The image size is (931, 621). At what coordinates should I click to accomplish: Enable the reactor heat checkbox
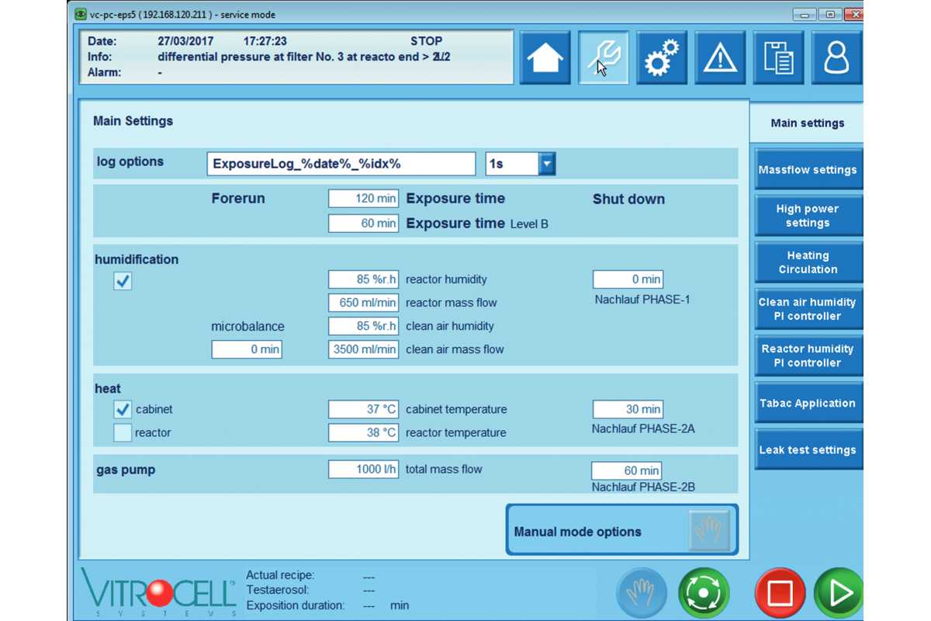coord(123,432)
